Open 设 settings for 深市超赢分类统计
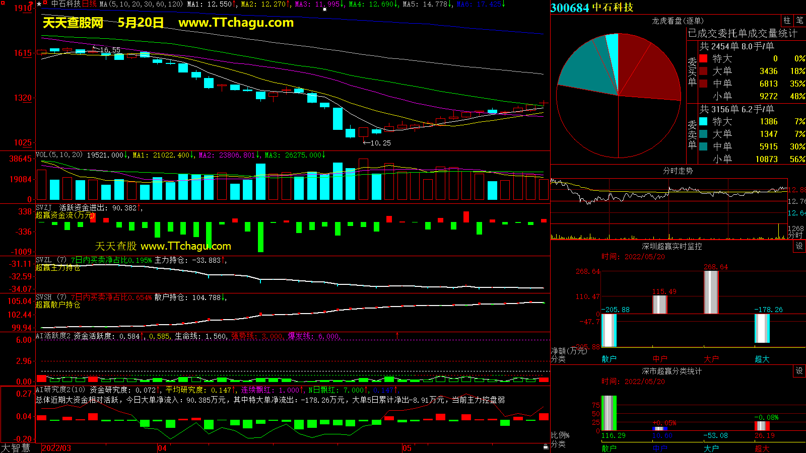The image size is (806, 453). (x=799, y=371)
